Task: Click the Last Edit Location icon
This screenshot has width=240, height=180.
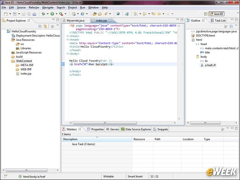Action: (153, 14)
